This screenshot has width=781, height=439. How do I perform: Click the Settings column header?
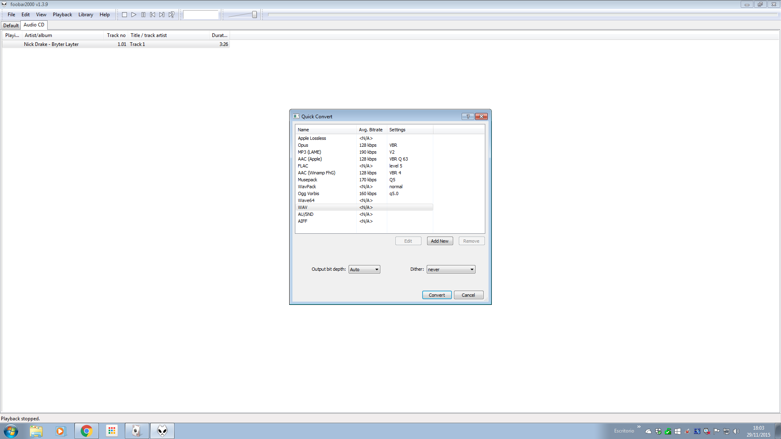point(410,130)
